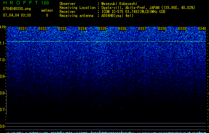Click the horizontal carrier signal line near 1.1 kHz
Viewport: 209px width, 133px height.
(106, 42)
